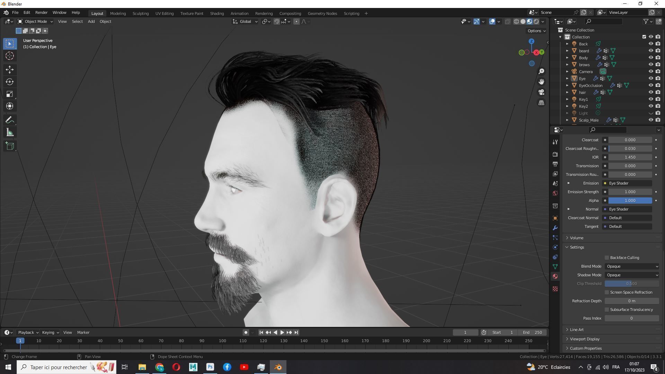Open the viewport Add menu
Screen dimensions: 665x374
coord(91,21)
